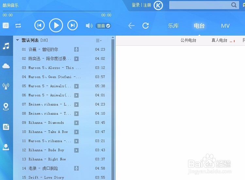Click the microphone icon for 曾经的你
The height and width of the screenshot is (180, 245).
pos(76,49)
